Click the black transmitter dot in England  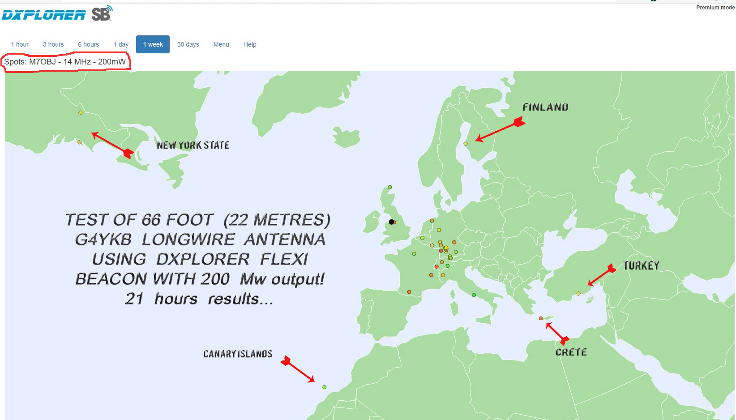point(391,222)
